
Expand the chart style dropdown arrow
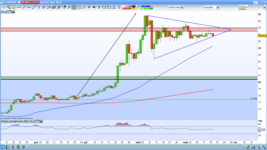(247, 7)
